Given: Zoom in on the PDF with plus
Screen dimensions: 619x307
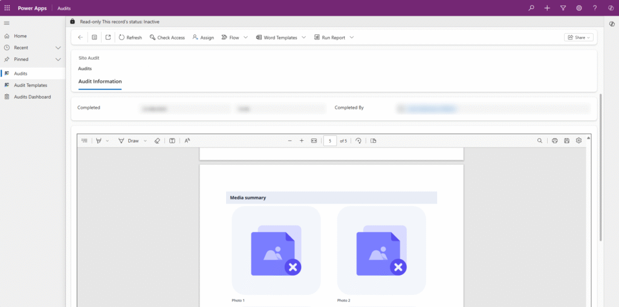Looking at the screenshot, I should 302,141.
